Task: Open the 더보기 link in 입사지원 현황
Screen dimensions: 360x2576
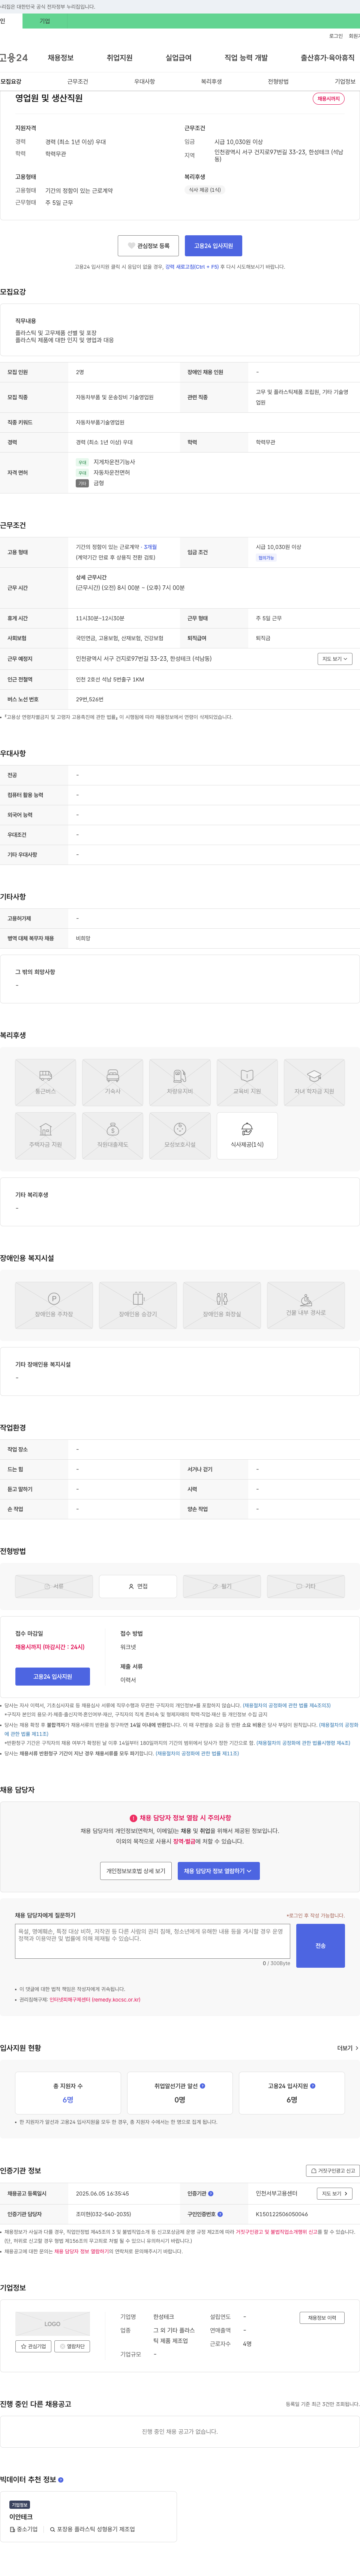Action: coord(347,2048)
